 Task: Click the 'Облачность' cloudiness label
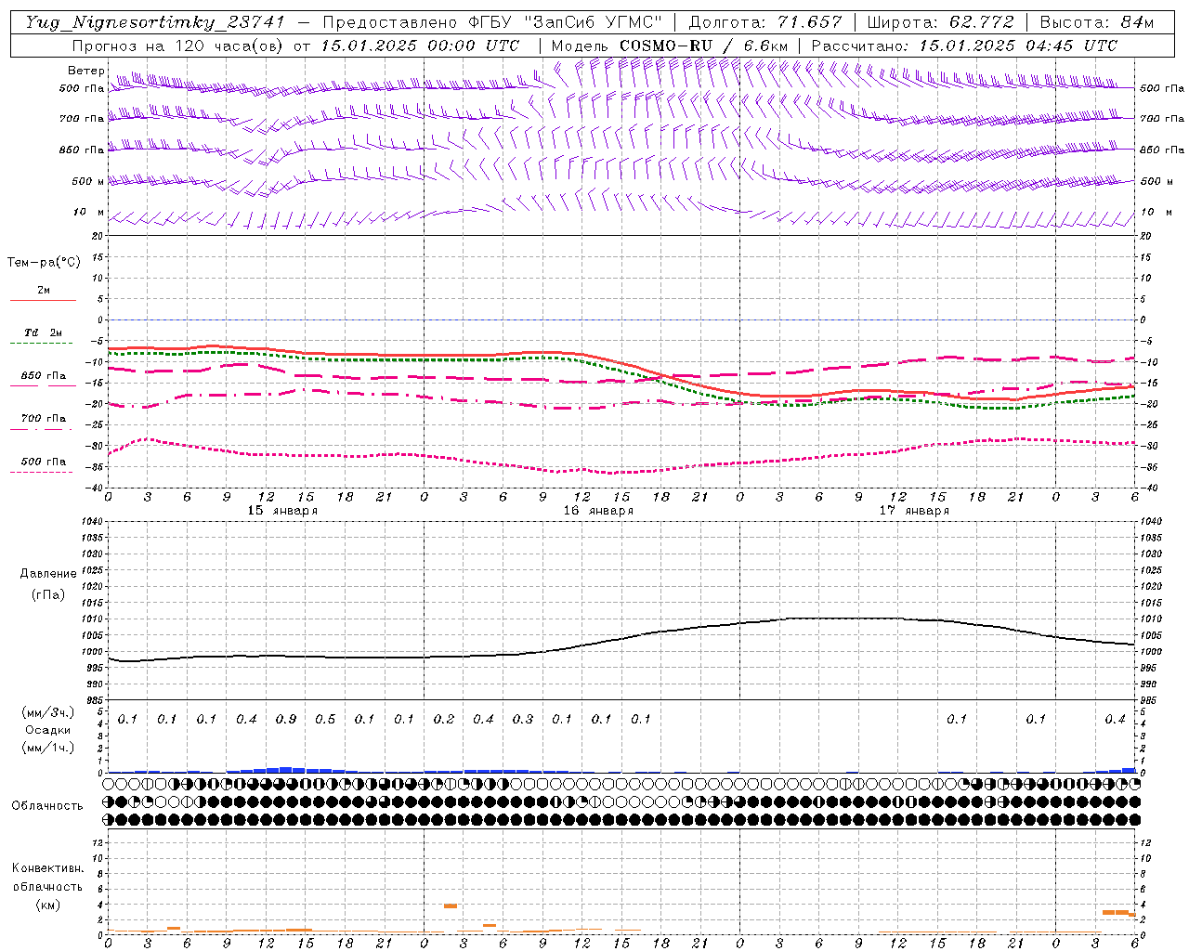(x=47, y=806)
